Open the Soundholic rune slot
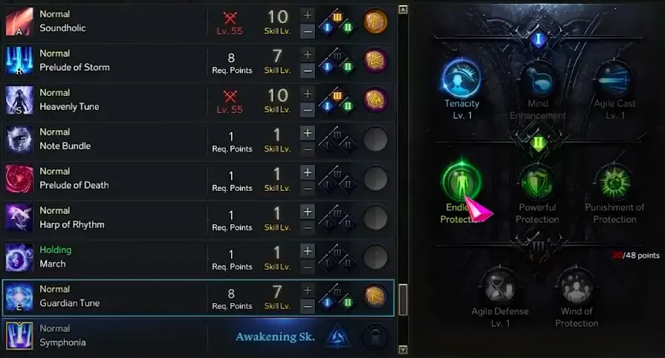Image resolution: width=665 pixels, height=358 pixels. (375, 22)
